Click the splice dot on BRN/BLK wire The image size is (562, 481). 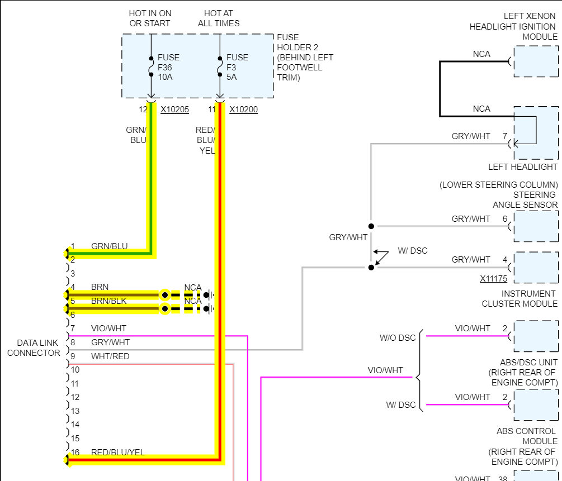click(x=165, y=308)
